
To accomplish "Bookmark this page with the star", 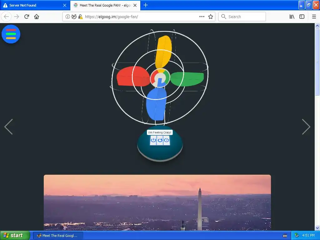I will pyautogui.click(x=211, y=17).
